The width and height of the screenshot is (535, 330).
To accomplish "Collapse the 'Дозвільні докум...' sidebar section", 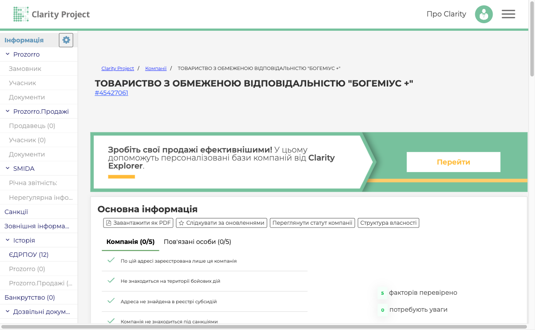I will coord(7,311).
